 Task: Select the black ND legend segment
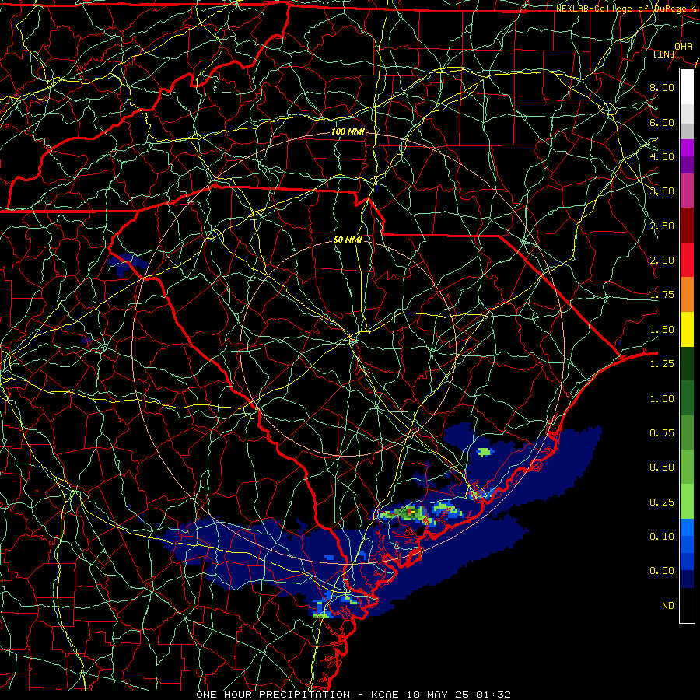tap(687, 605)
